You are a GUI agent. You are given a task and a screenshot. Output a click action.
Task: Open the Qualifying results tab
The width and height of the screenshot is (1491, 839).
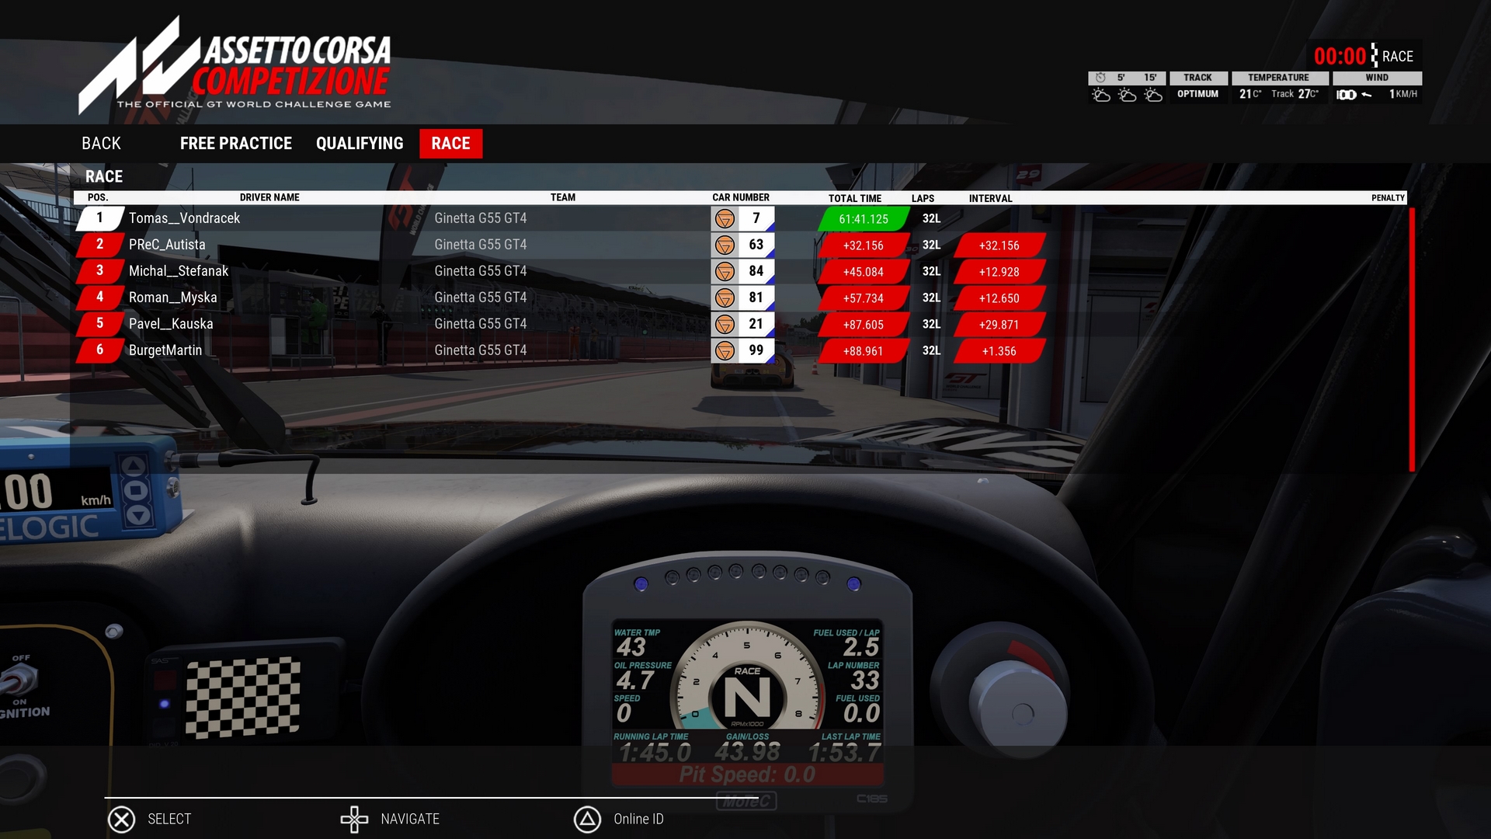point(360,144)
